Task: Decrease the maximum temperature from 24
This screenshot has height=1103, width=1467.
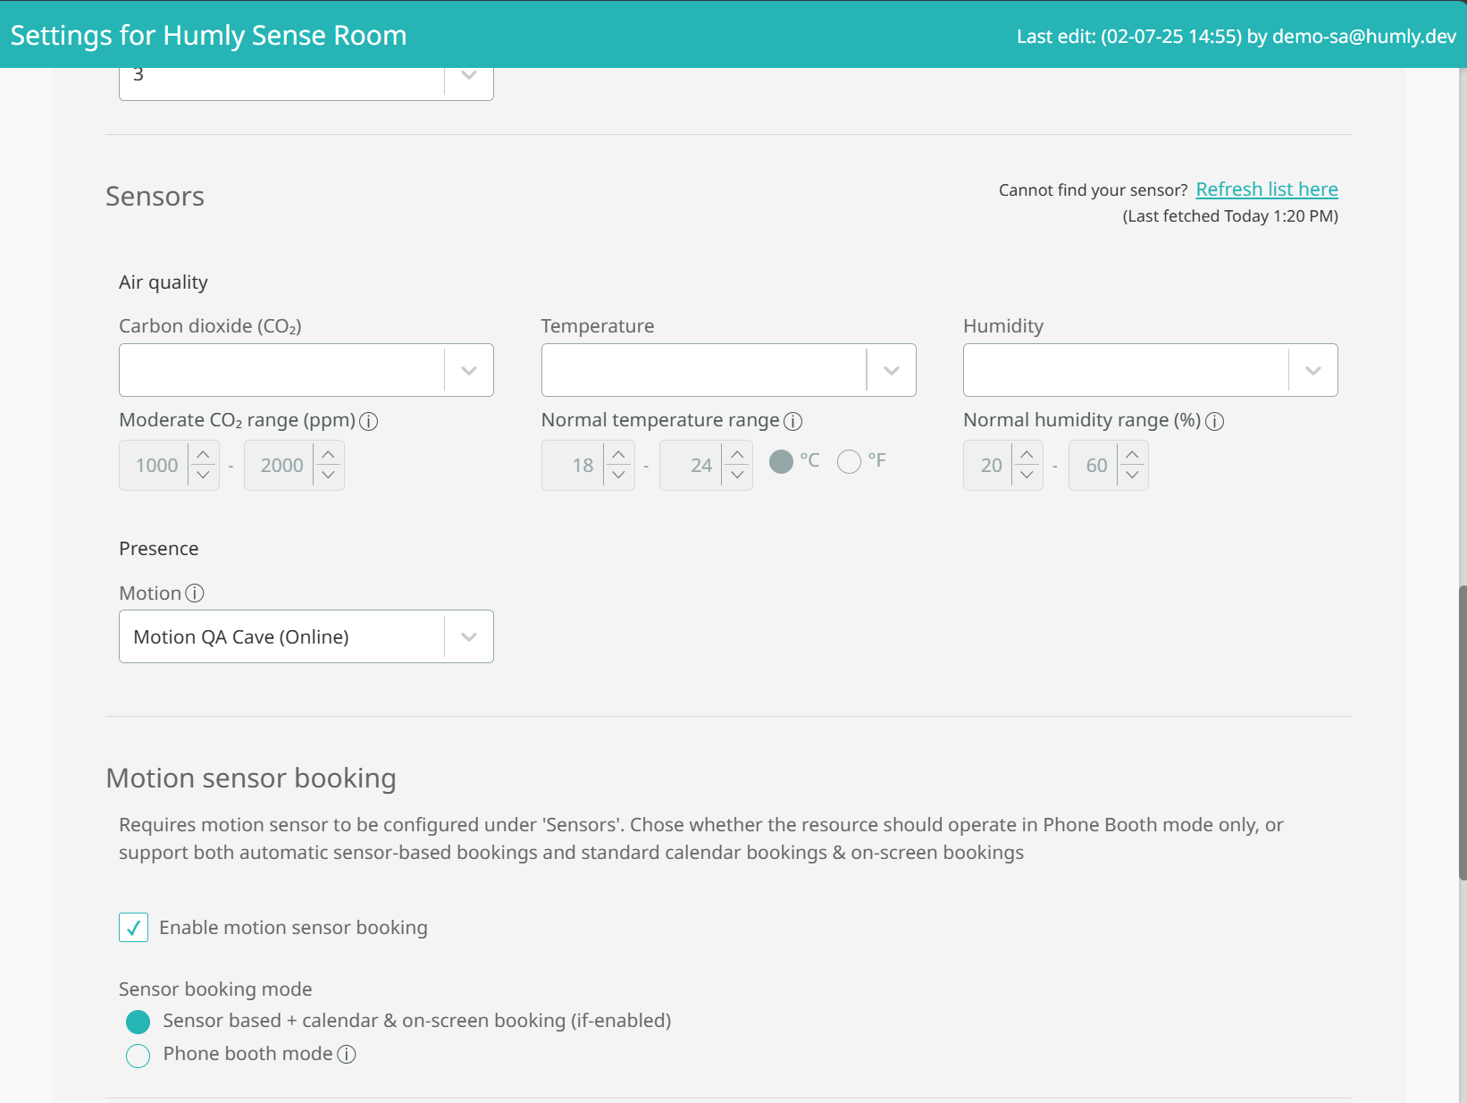Action: click(x=736, y=475)
